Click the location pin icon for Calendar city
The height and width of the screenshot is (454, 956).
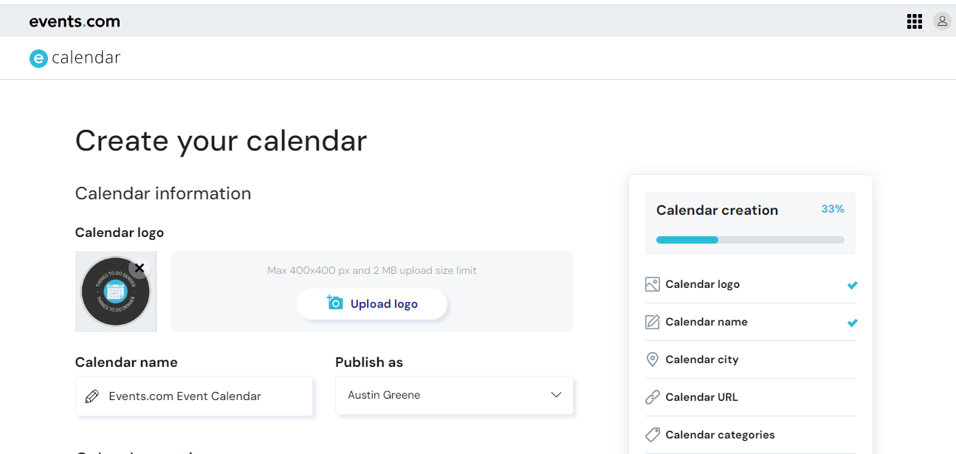click(652, 360)
